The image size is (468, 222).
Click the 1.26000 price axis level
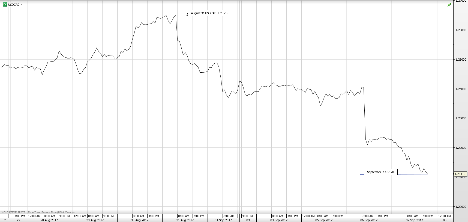click(461, 30)
